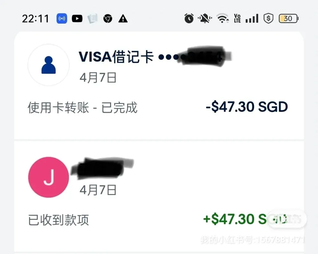Tap the 已收到款项 label
The image size is (318, 254).
tap(59, 220)
